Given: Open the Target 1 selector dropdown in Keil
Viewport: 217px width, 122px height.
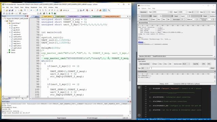Looking at the screenshot, I should coord(38,14).
